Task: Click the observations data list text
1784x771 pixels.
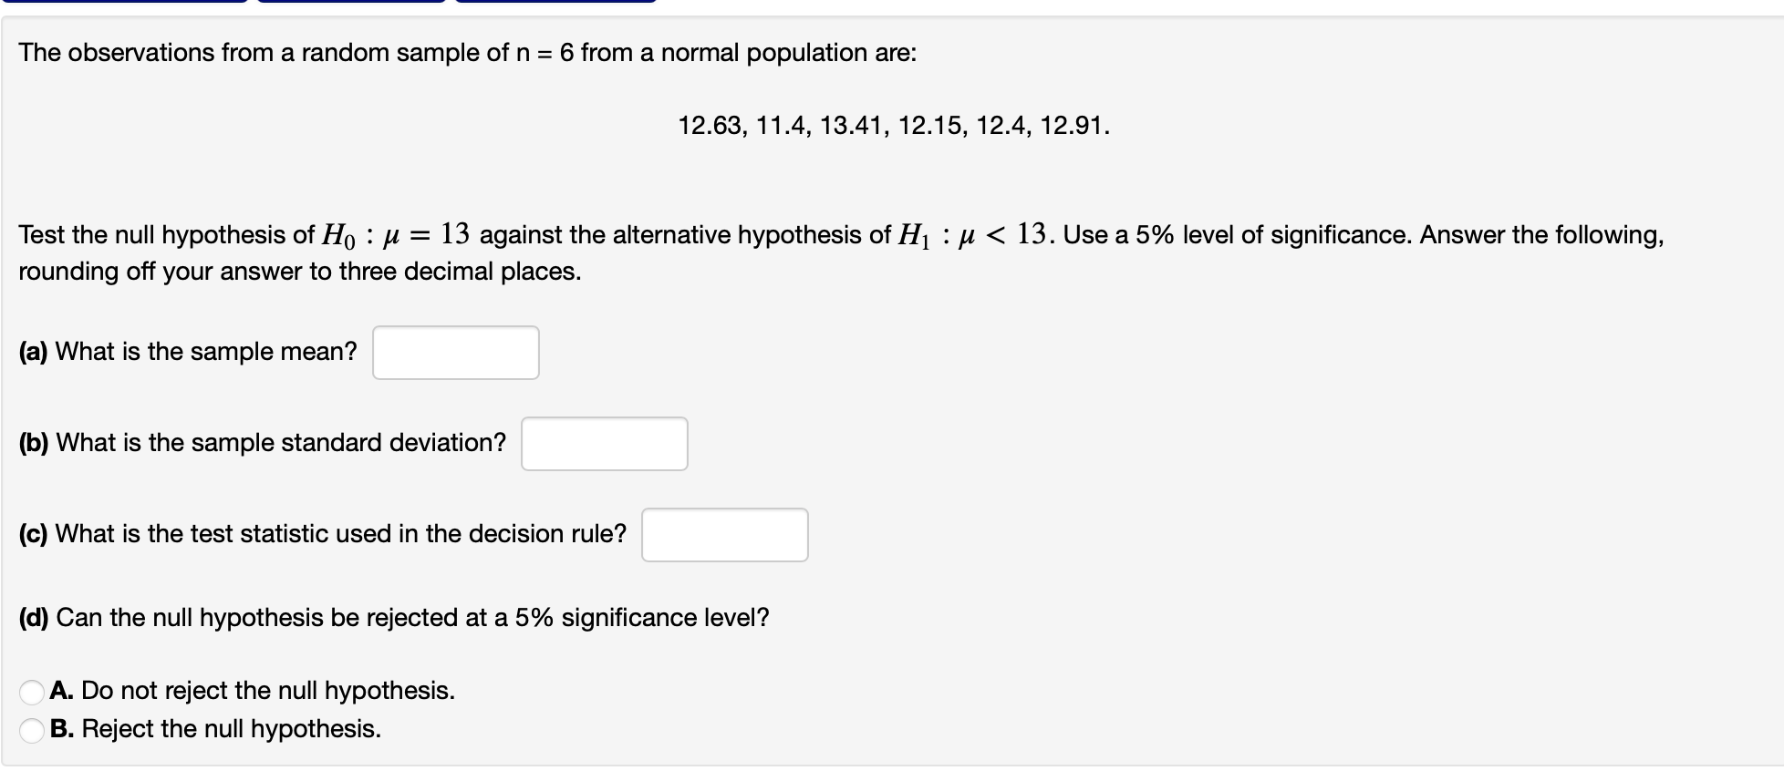Action: [x=892, y=126]
